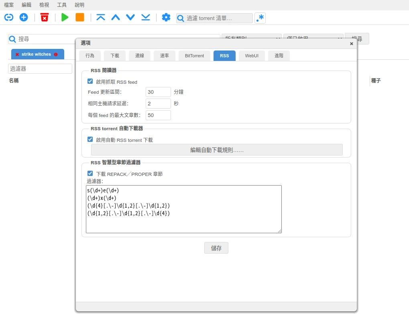Move torrent to top of queue
Image resolution: width=409 pixels, height=323 pixels.
101,17
